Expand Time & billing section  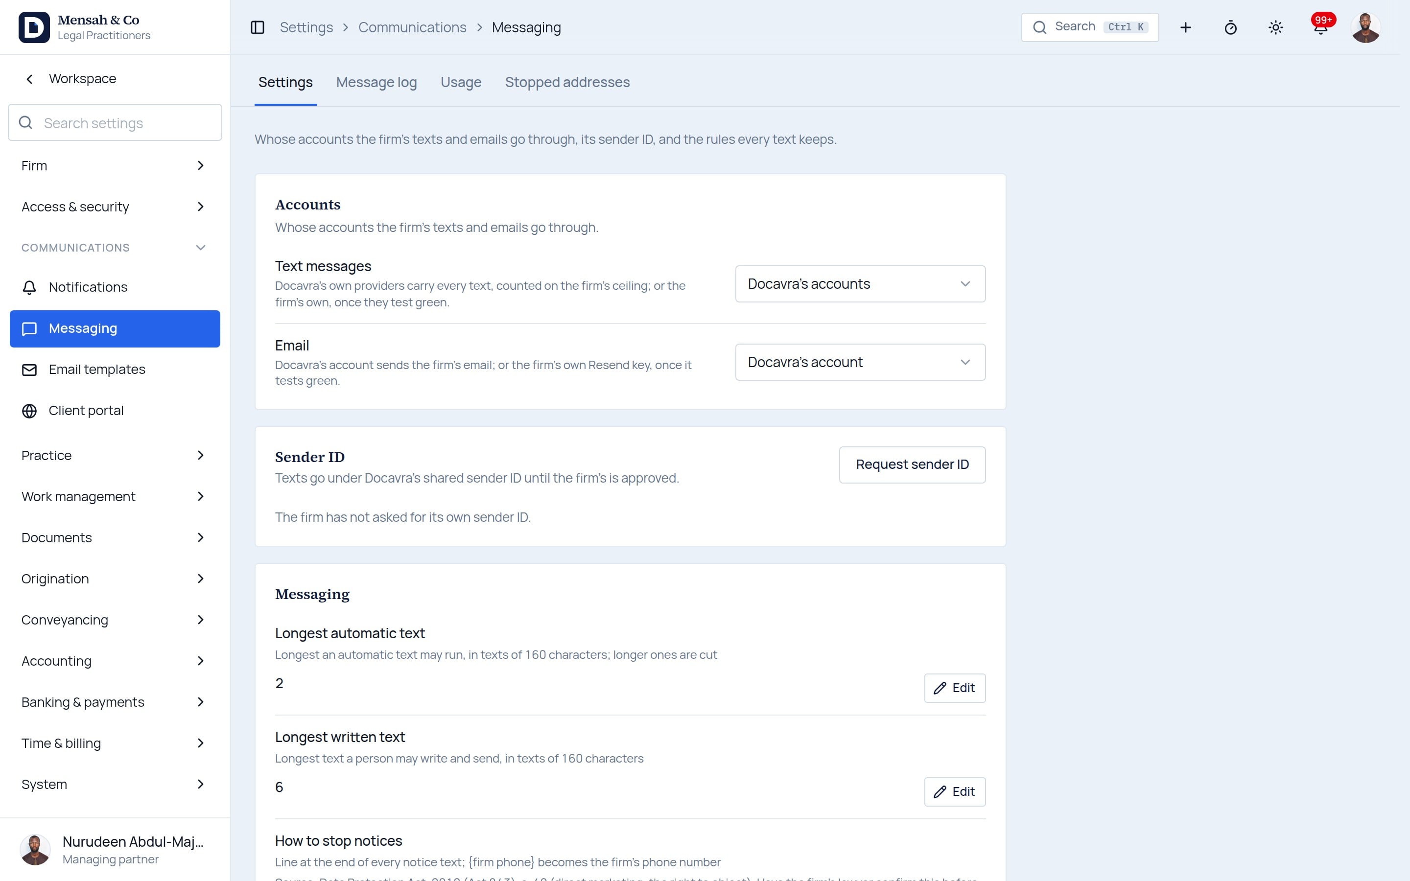coord(115,743)
